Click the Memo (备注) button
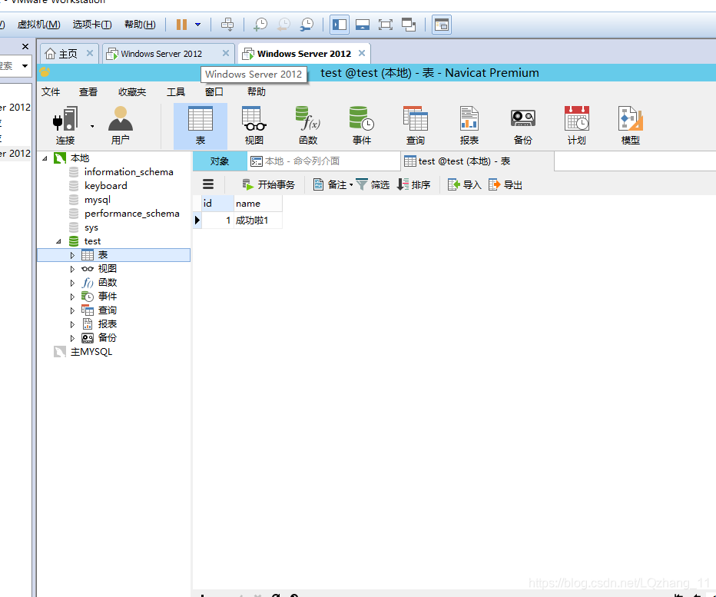This screenshot has height=597, width=716. 330,184
